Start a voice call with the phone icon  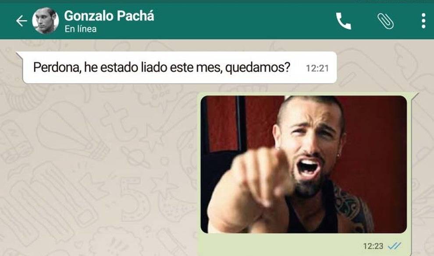click(x=344, y=21)
